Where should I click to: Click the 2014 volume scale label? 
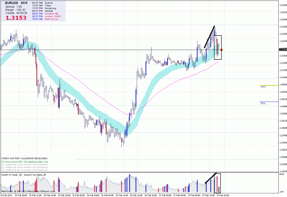click(x=281, y=174)
